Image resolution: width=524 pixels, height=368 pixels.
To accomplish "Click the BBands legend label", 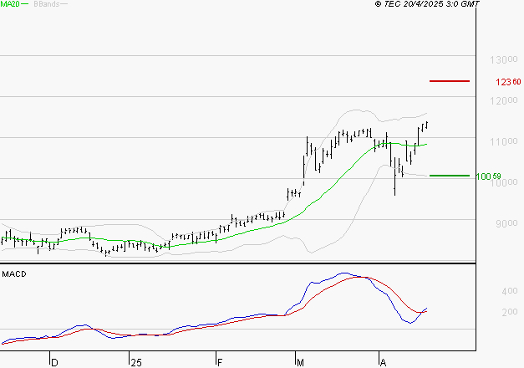I will click(x=47, y=4).
